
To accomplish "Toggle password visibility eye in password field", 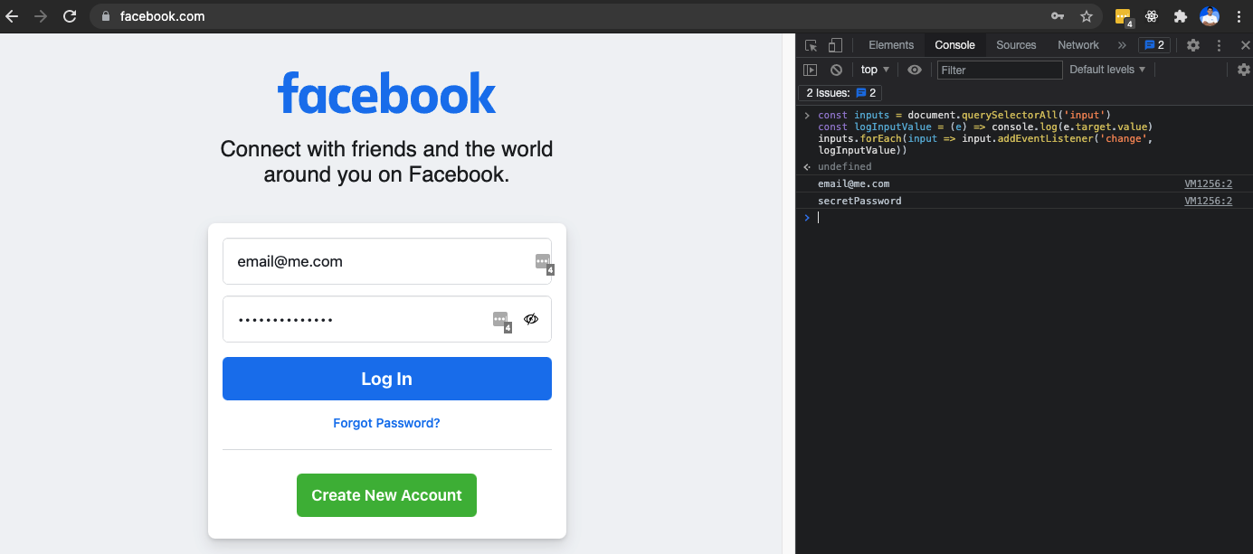I will [531, 319].
